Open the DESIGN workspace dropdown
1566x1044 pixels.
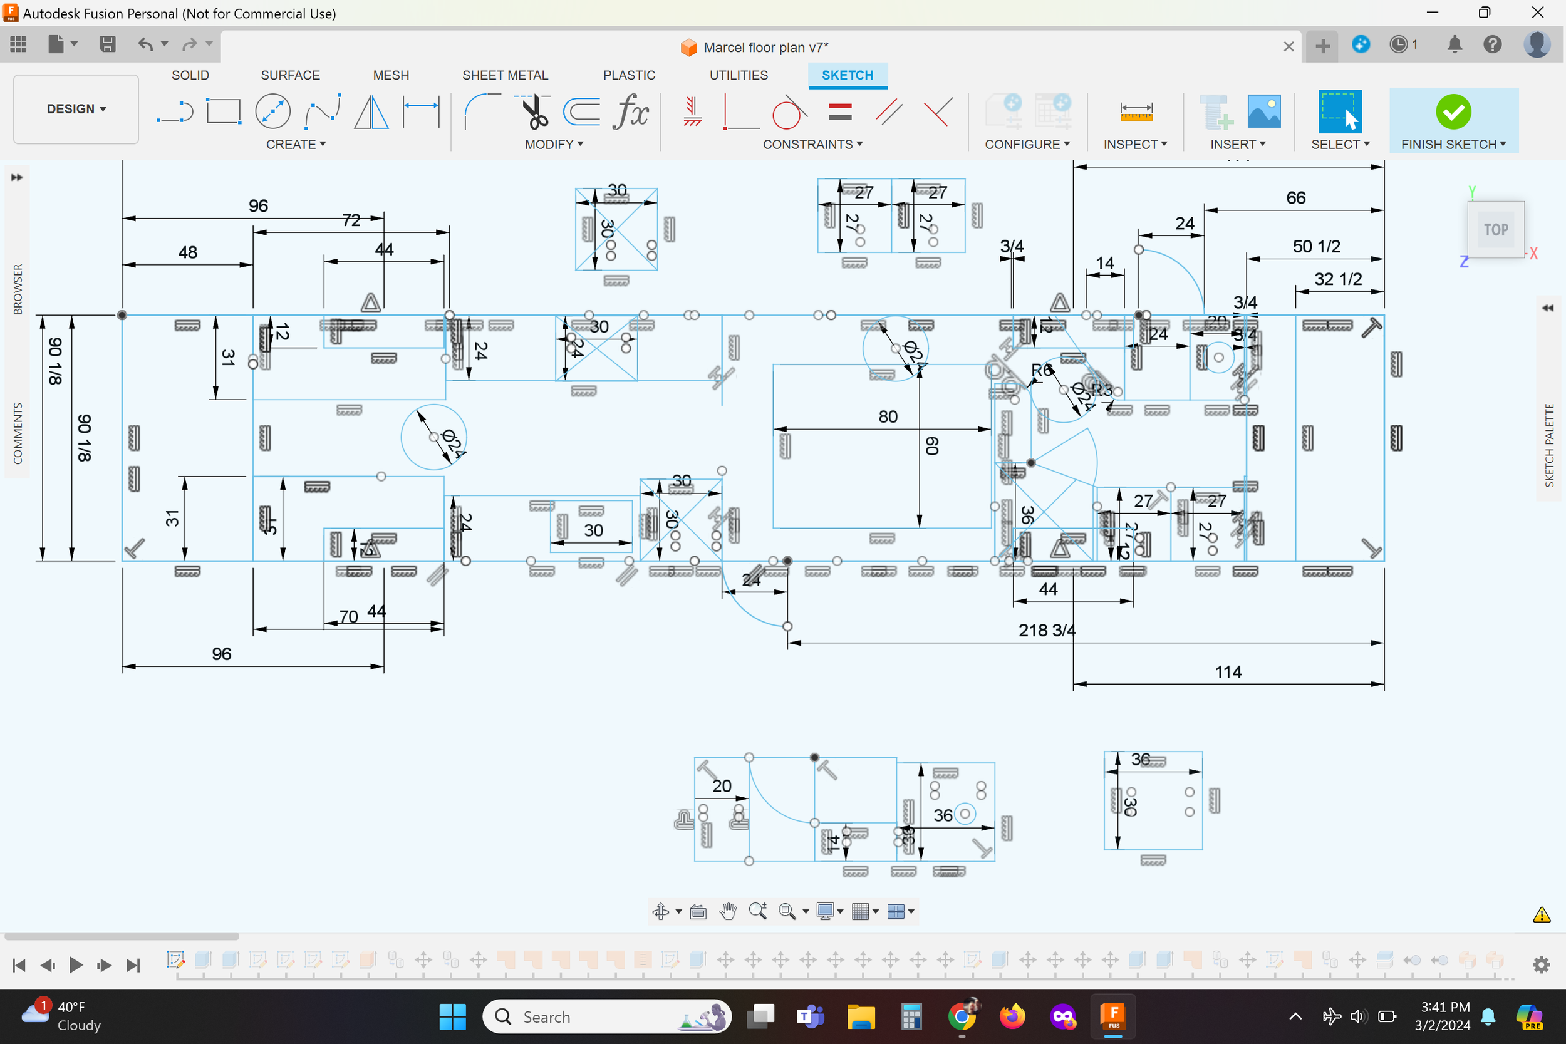[x=76, y=109]
